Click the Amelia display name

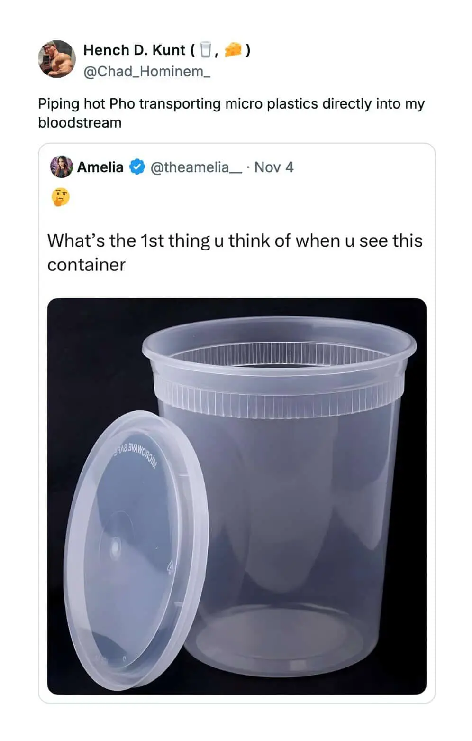pyautogui.click(x=100, y=167)
